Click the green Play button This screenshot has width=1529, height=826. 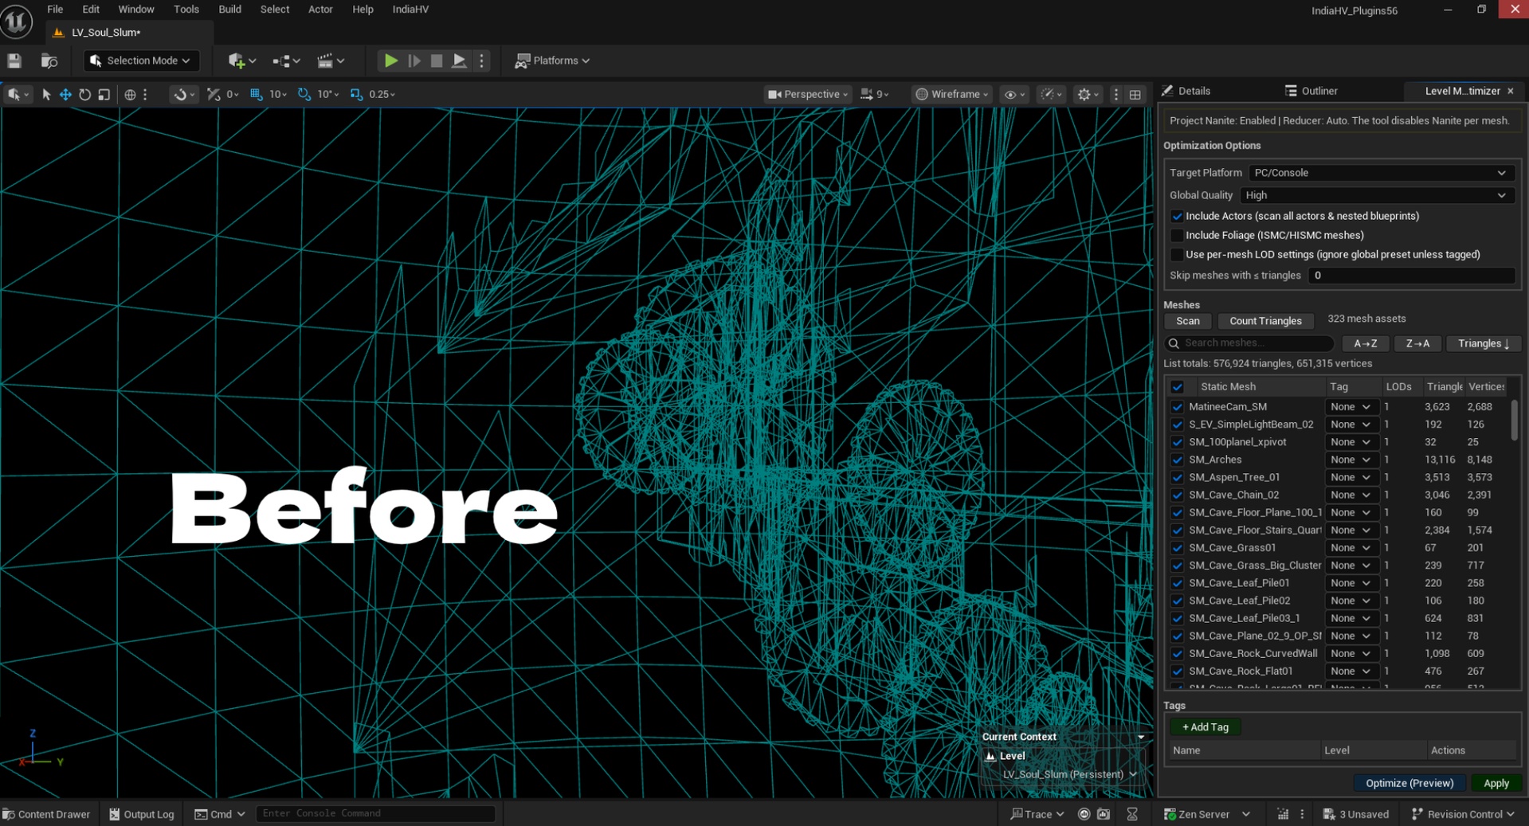tap(390, 61)
